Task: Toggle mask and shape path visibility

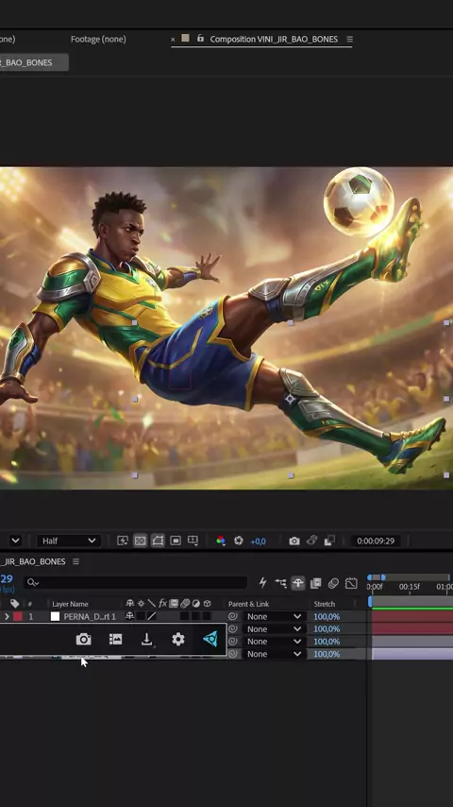Action: (x=158, y=541)
